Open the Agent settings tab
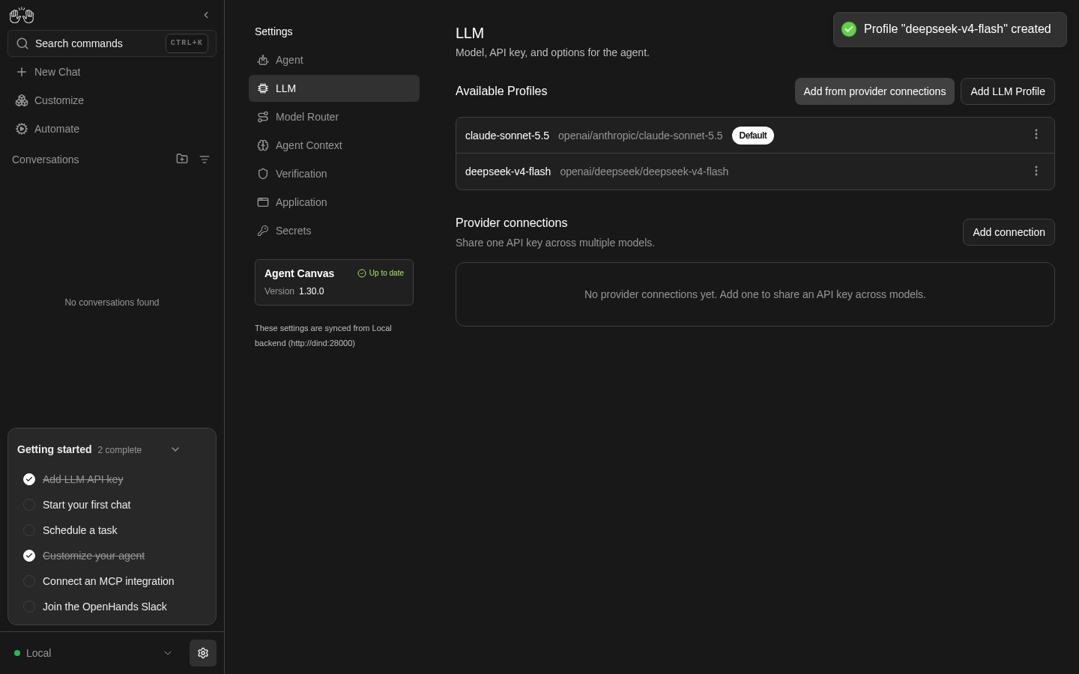Screen dimensions: 1079x674 [x=334, y=60]
